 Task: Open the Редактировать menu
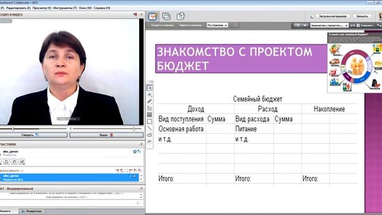[19, 8]
